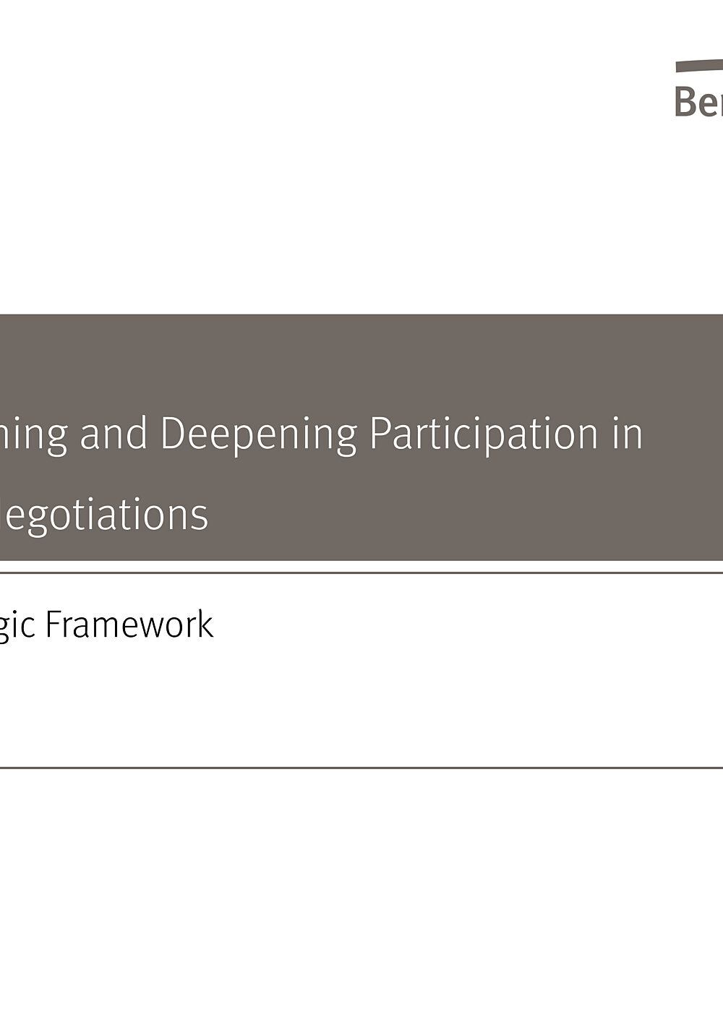This screenshot has width=723, height=1012.
Task: Click the partial "Ber" logo text
Action: pyautogui.click(x=699, y=101)
